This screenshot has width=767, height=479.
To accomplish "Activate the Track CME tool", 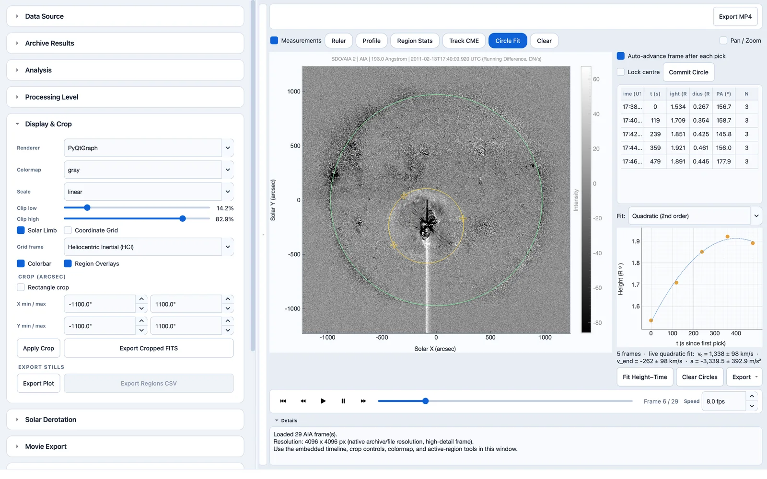I will pyautogui.click(x=464, y=41).
